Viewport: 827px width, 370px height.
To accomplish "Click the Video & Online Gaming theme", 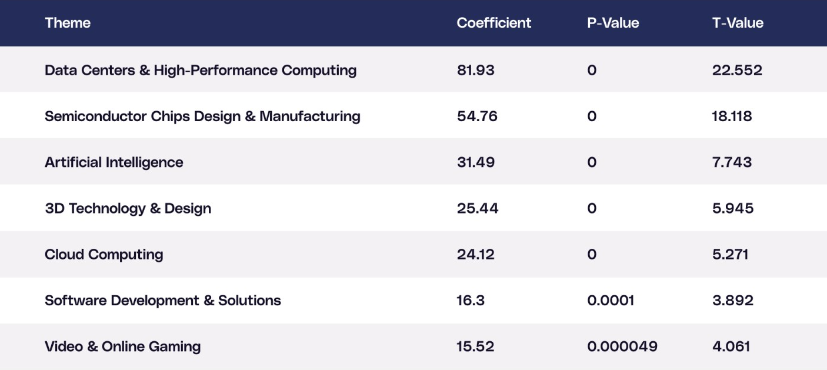I will 122,346.
